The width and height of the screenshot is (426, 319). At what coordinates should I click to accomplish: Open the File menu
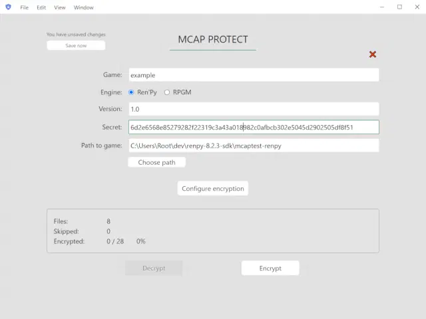point(24,7)
